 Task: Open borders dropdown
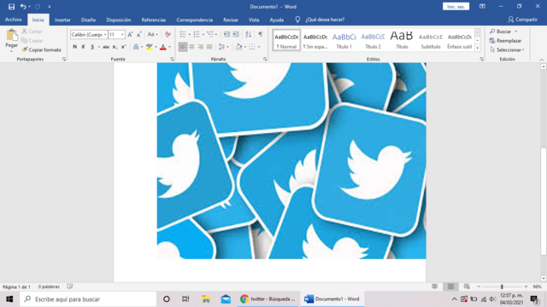pos(259,47)
